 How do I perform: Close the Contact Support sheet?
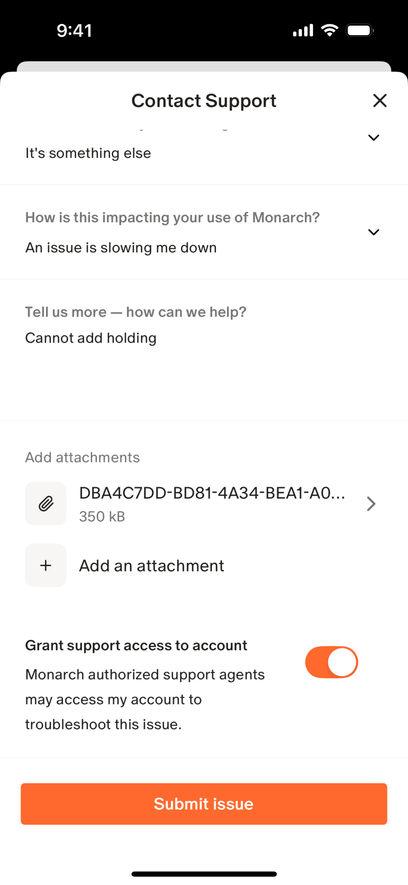coord(380,101)
